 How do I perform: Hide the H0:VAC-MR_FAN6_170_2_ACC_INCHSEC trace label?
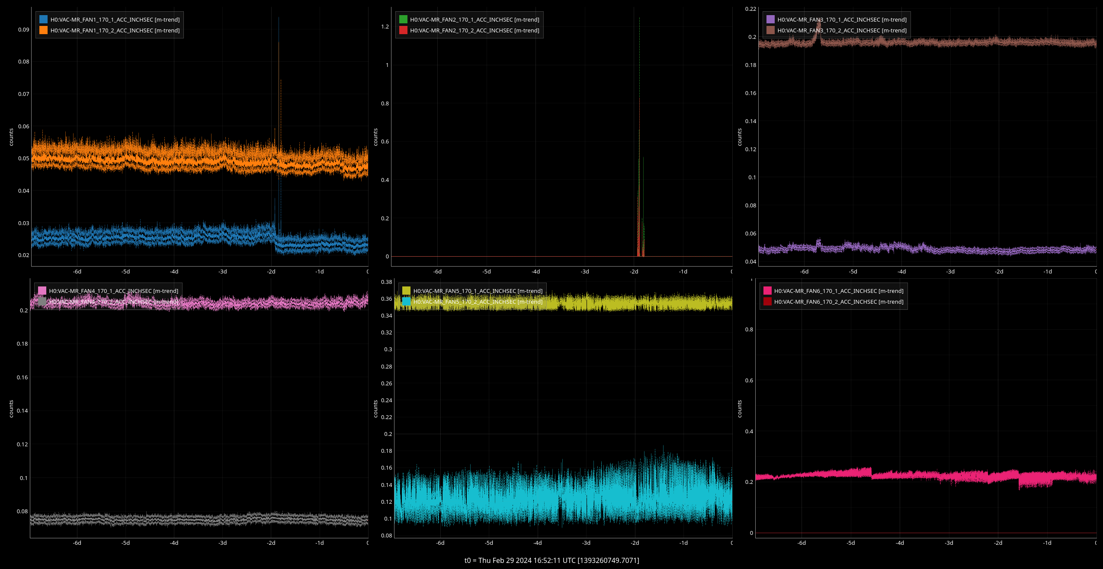pos(838,302)
